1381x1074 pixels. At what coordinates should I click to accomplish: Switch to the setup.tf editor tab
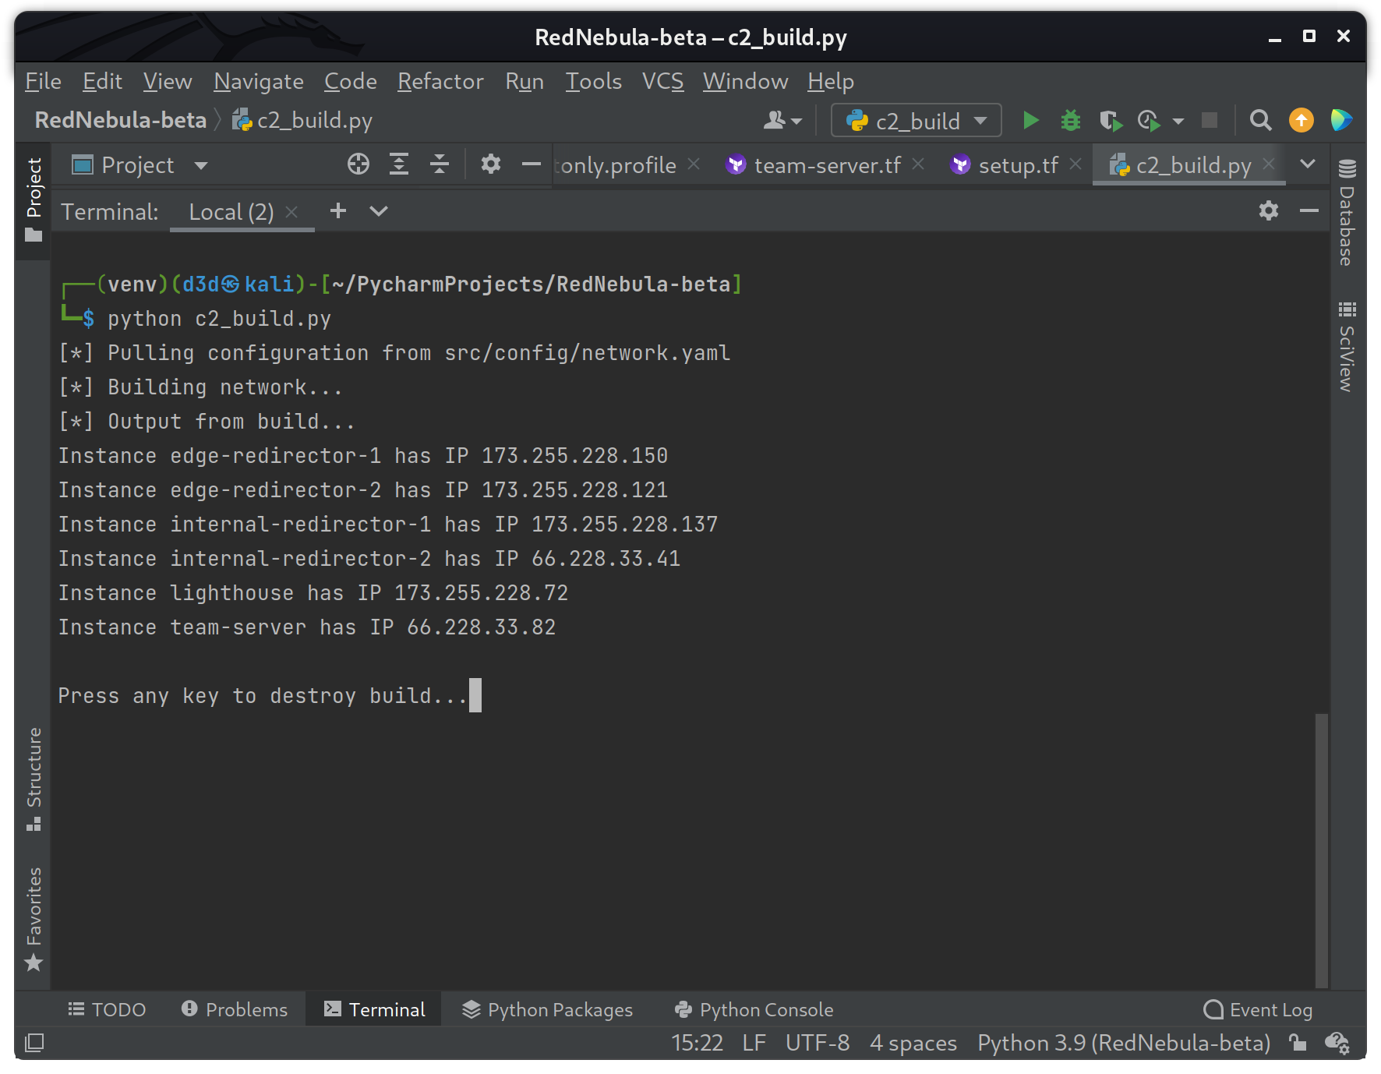tap(1018, 164)
